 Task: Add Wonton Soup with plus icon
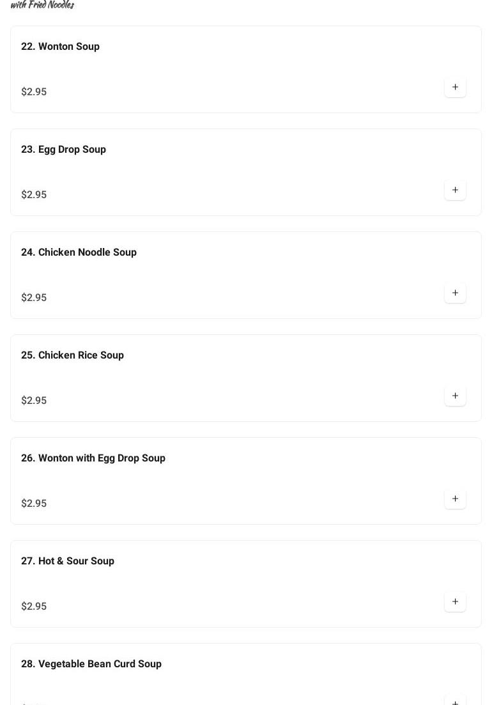(x=455, y=87)
